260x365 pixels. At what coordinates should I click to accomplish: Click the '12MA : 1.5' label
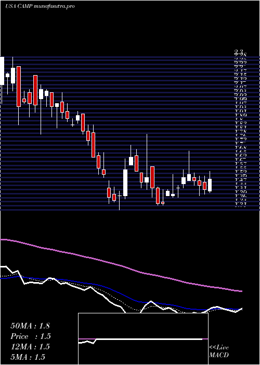tap(30, 347)
